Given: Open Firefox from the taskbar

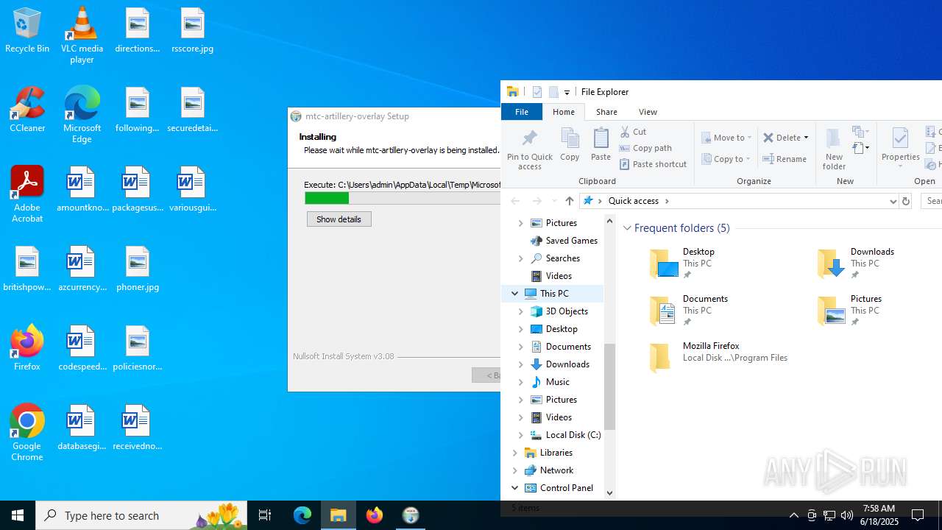Looking at the screenshot, I should [x=375, y=515].
